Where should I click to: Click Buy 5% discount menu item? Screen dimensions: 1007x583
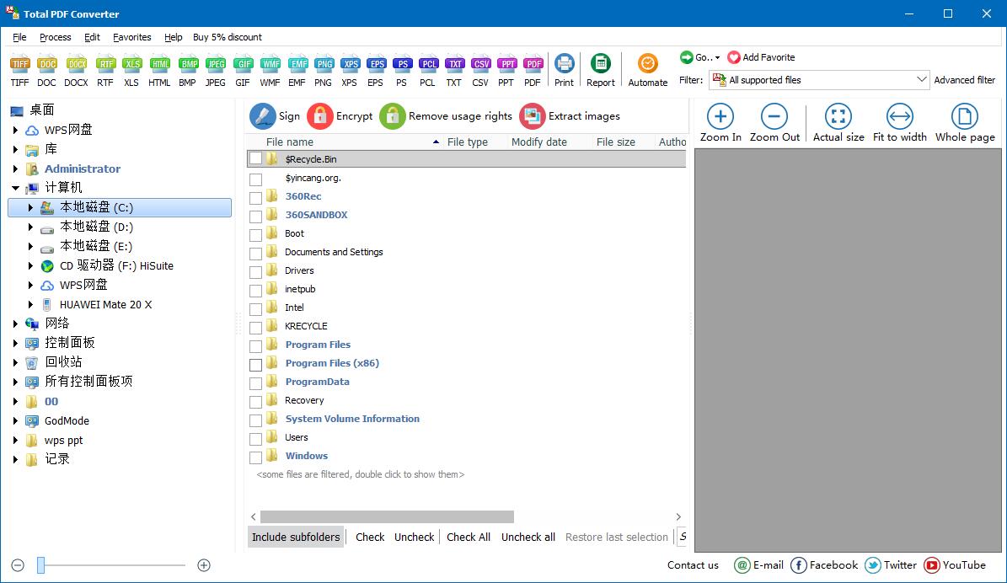228,37
